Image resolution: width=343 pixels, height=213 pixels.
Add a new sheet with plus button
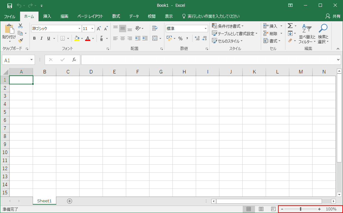70,201
